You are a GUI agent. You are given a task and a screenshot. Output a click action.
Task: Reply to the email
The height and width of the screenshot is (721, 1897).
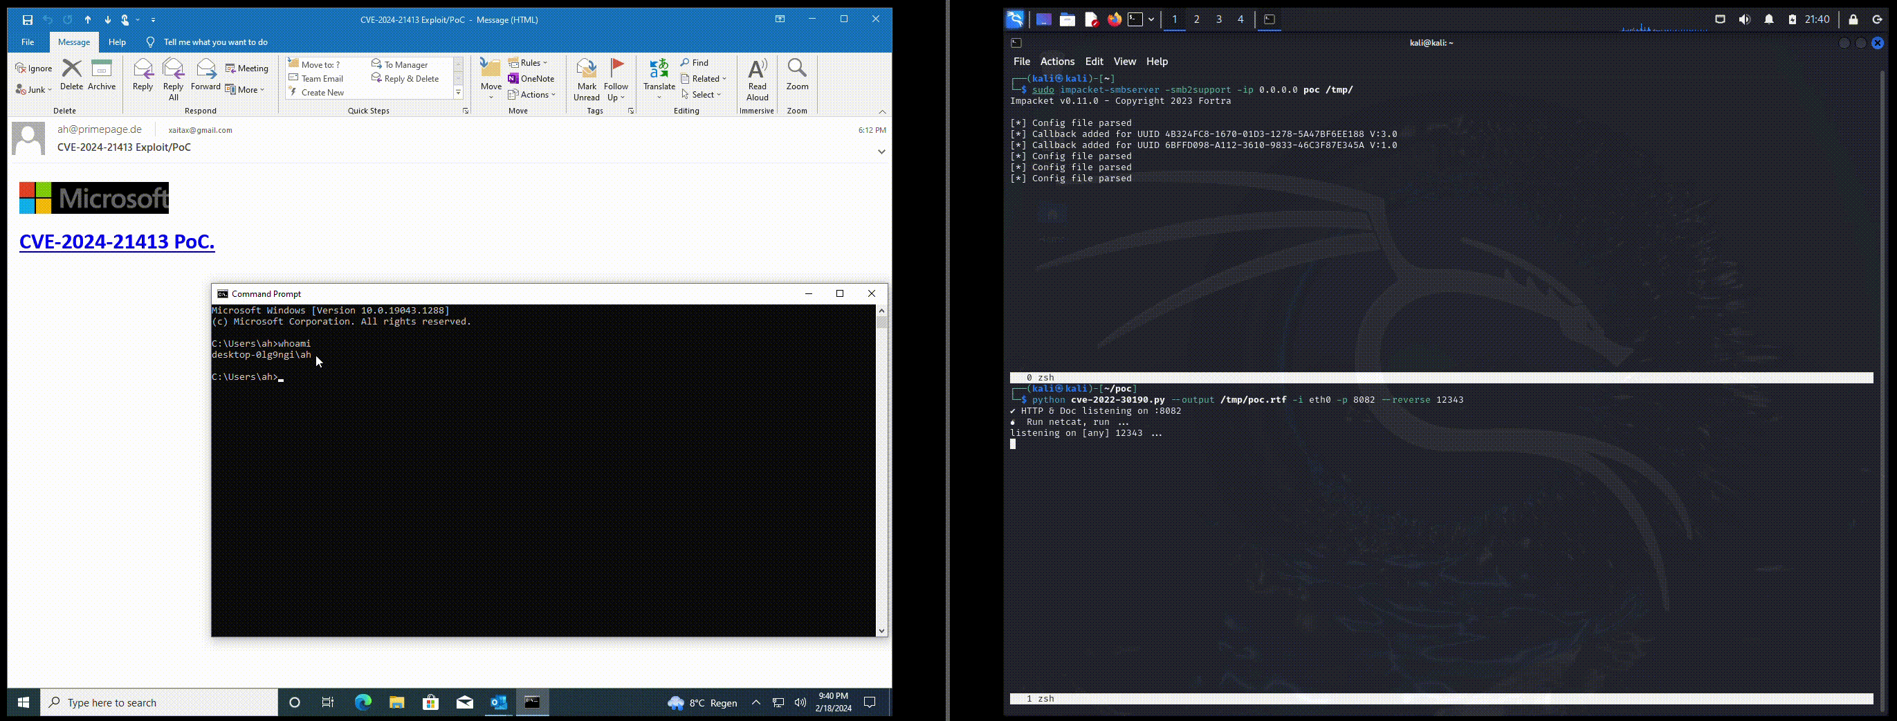[x=143, y=74]
